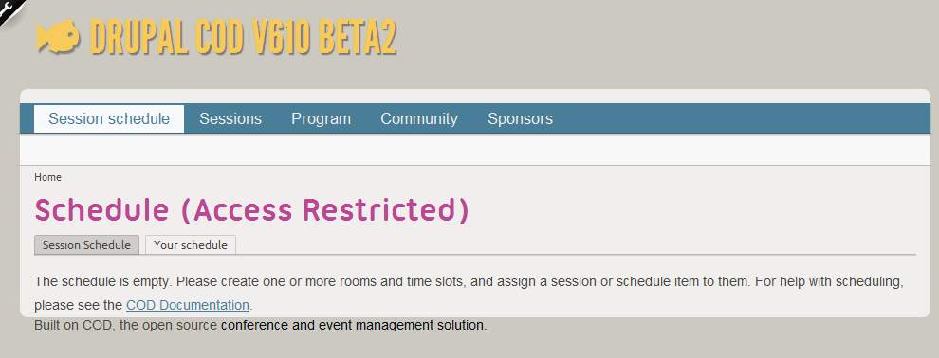Screen dimensions: 939x358
Task: Switch to the Session Schedule tab
Action: coord(87,245)
